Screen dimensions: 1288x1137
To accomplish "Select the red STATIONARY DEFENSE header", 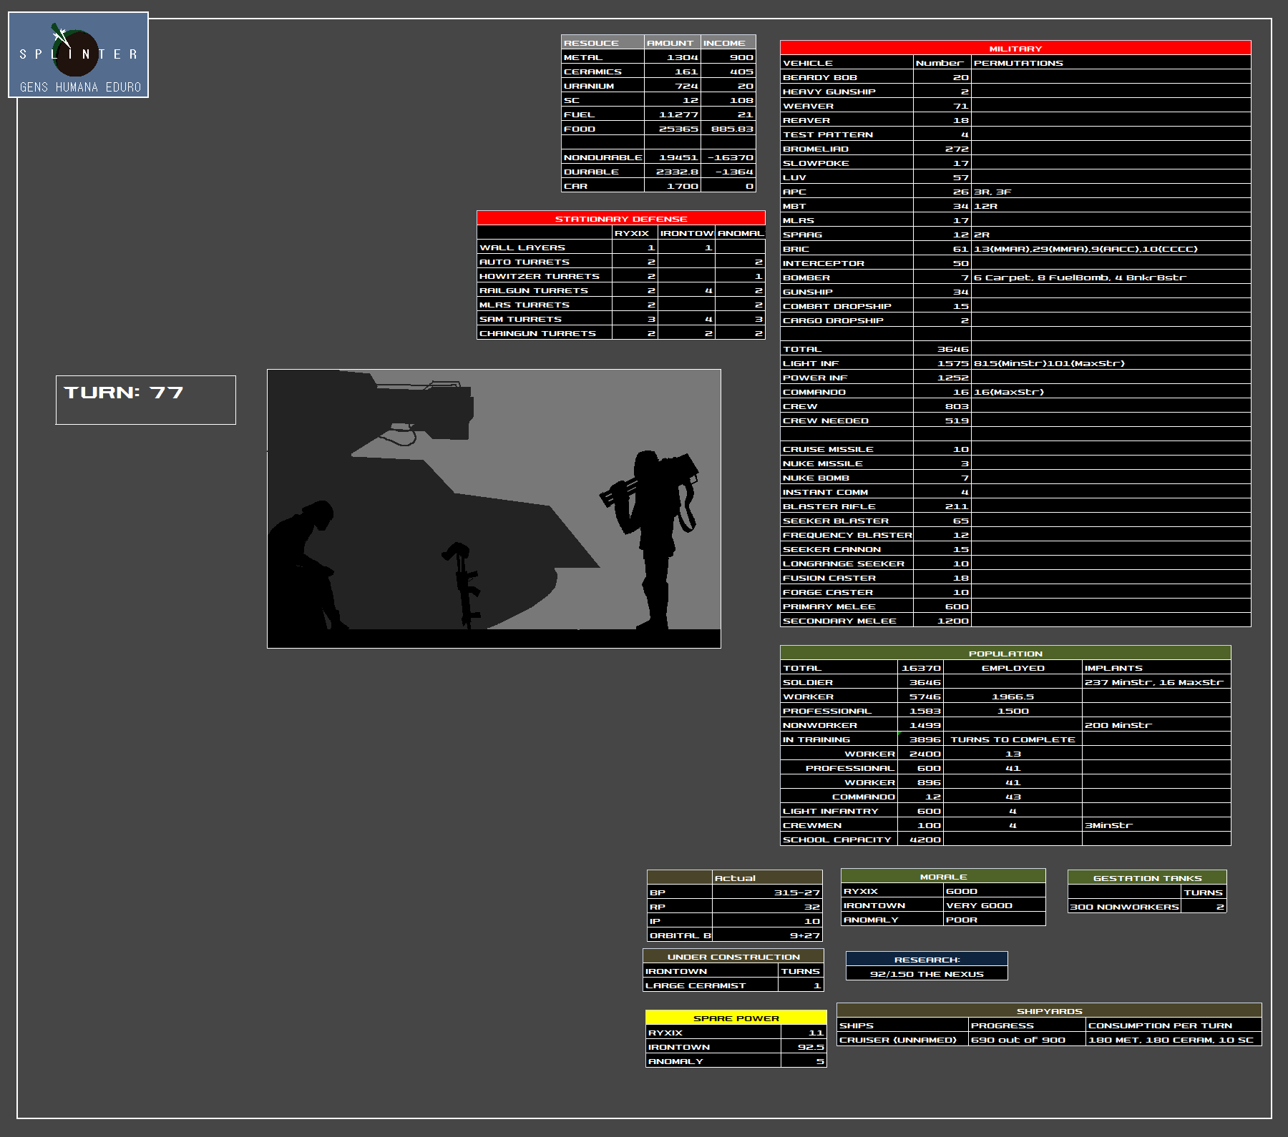I will pyautogui.click(x=620, y=219).
